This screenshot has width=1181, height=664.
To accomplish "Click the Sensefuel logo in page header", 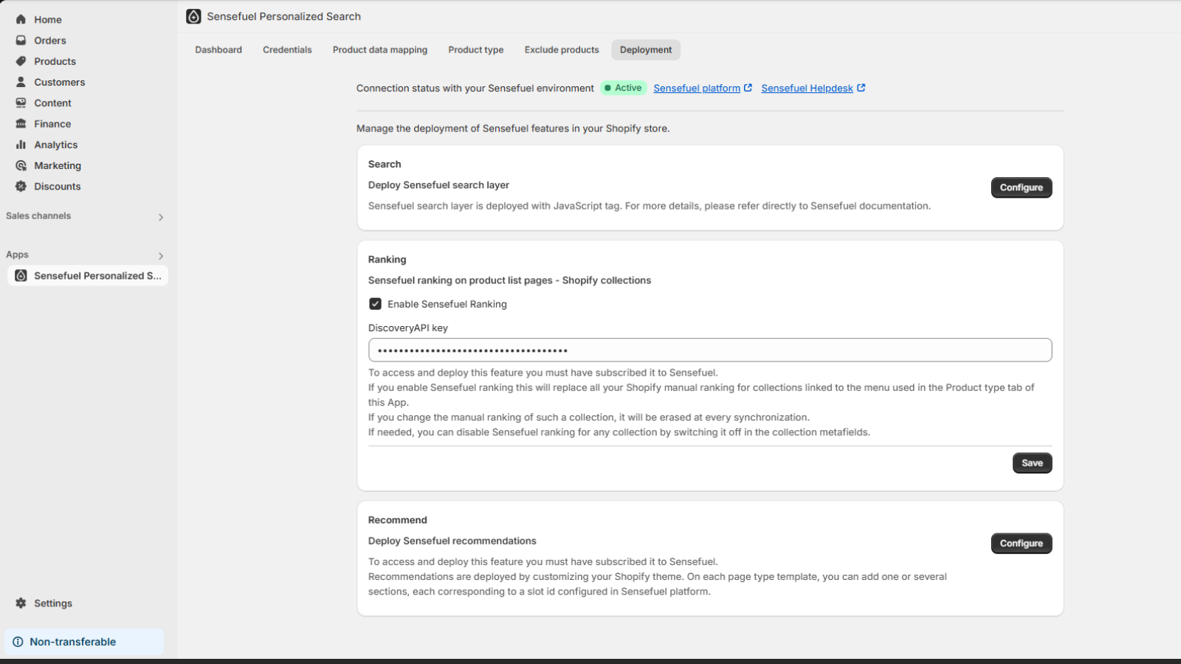I will [193, 16].
